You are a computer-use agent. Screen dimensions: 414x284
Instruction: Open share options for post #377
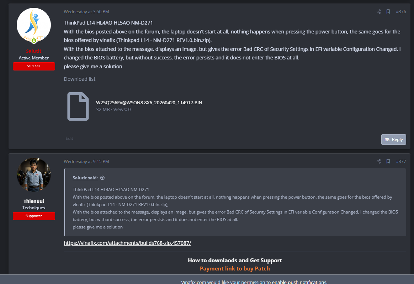[378, 161]
